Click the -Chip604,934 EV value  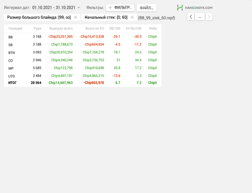coord(94,44)
